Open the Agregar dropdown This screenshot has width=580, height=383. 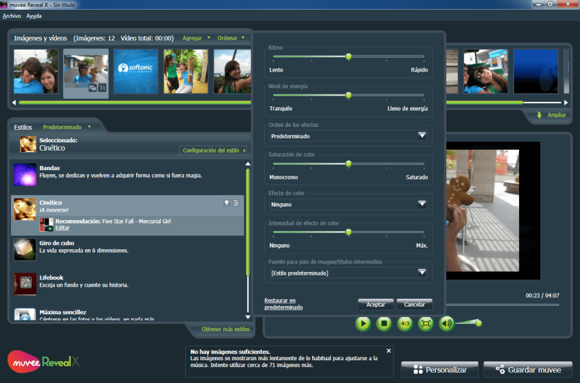(x=196, y=38)
